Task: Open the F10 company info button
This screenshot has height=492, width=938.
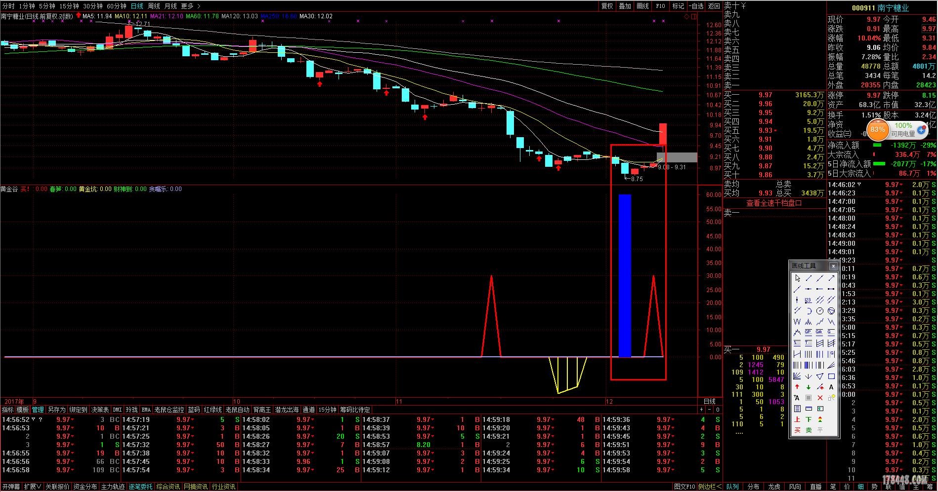Action: 660,6
